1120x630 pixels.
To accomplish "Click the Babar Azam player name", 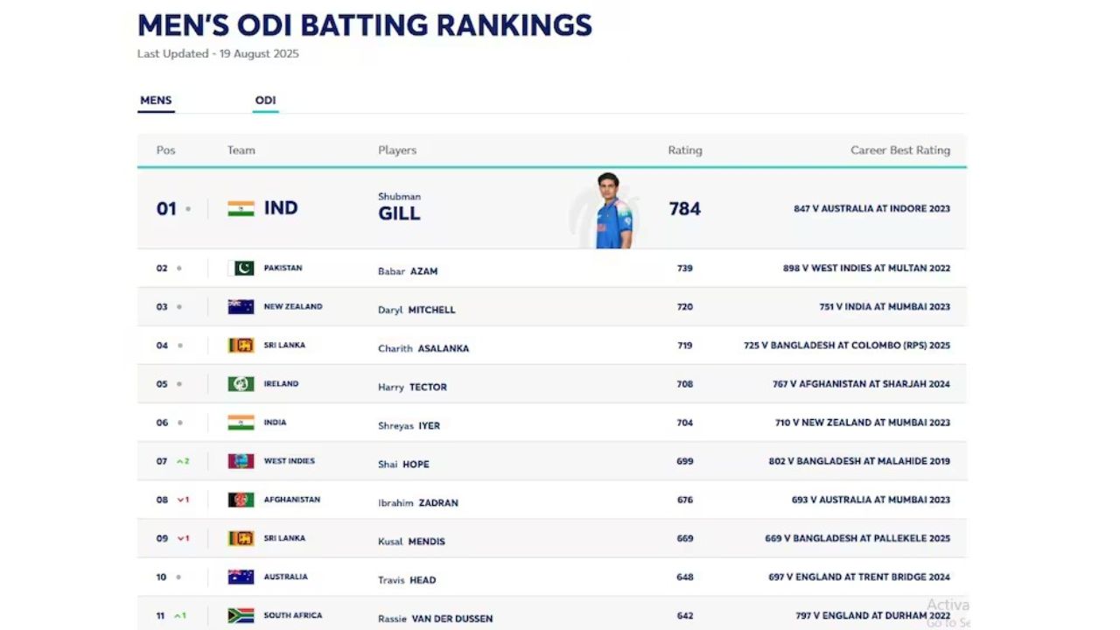I will 408,271.
